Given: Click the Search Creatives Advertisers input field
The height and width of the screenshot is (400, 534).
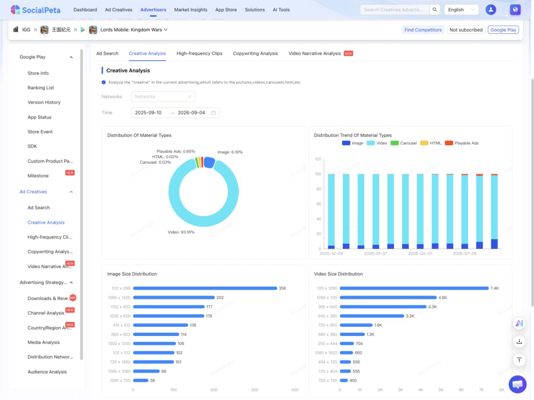Looking at the screenshot, I should click(x=395, y=10).
